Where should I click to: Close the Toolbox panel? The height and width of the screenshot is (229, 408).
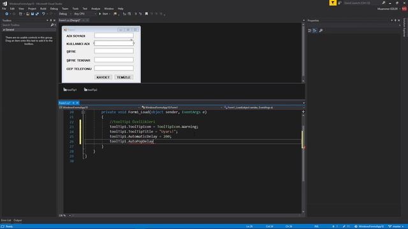pos(54,20)
